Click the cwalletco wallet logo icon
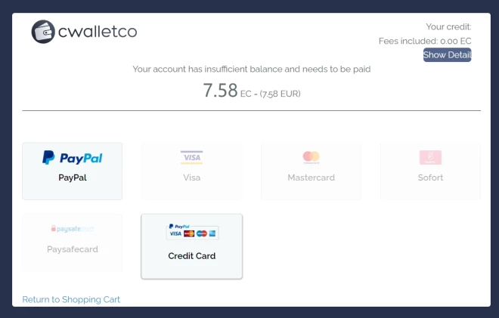This screenshot has width=499, height=318. point(45,32)
